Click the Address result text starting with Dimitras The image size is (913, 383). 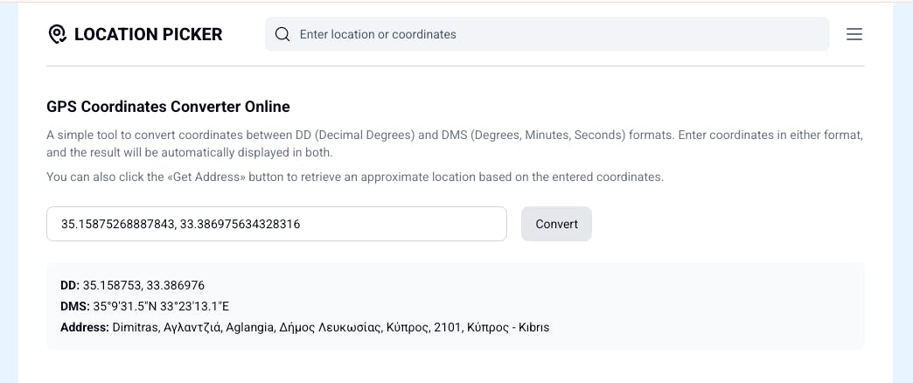(x=331, y=328)
